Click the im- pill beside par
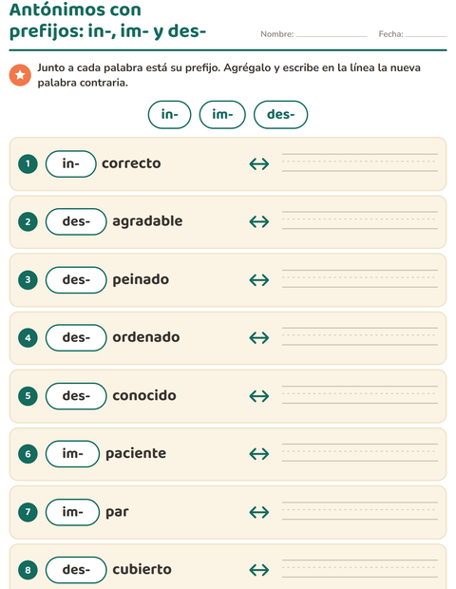Screen dimensions: 456x589 (72, 512)
